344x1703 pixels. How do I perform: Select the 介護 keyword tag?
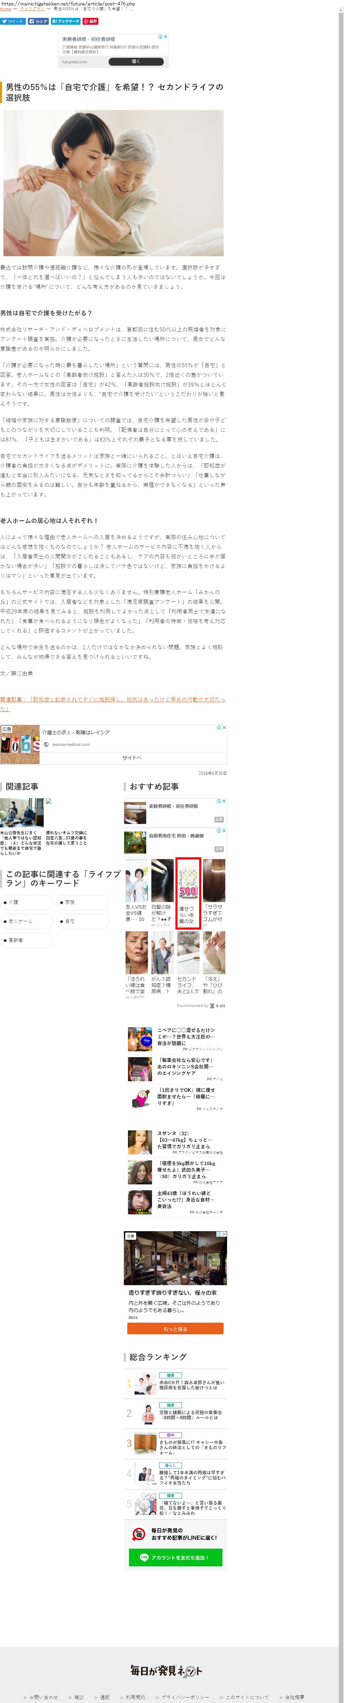[x=26, y=902]
